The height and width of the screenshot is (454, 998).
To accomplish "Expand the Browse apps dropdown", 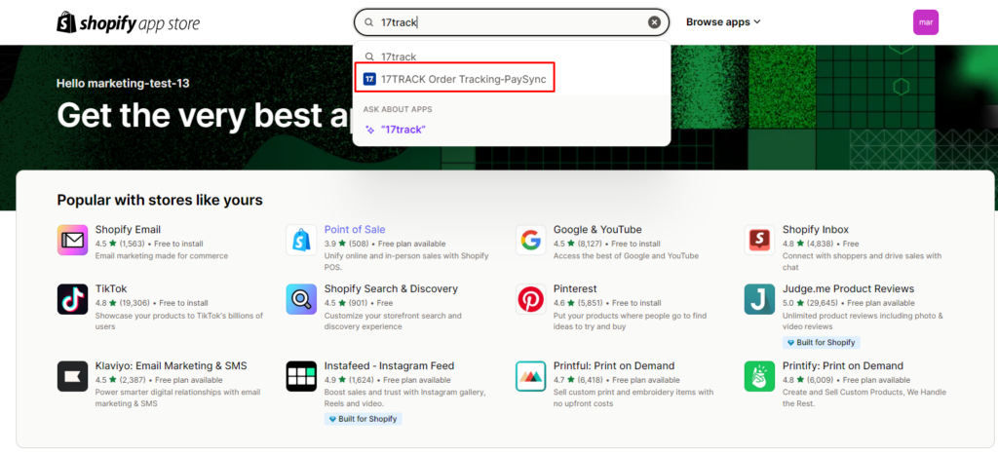I will coord(723,22).
